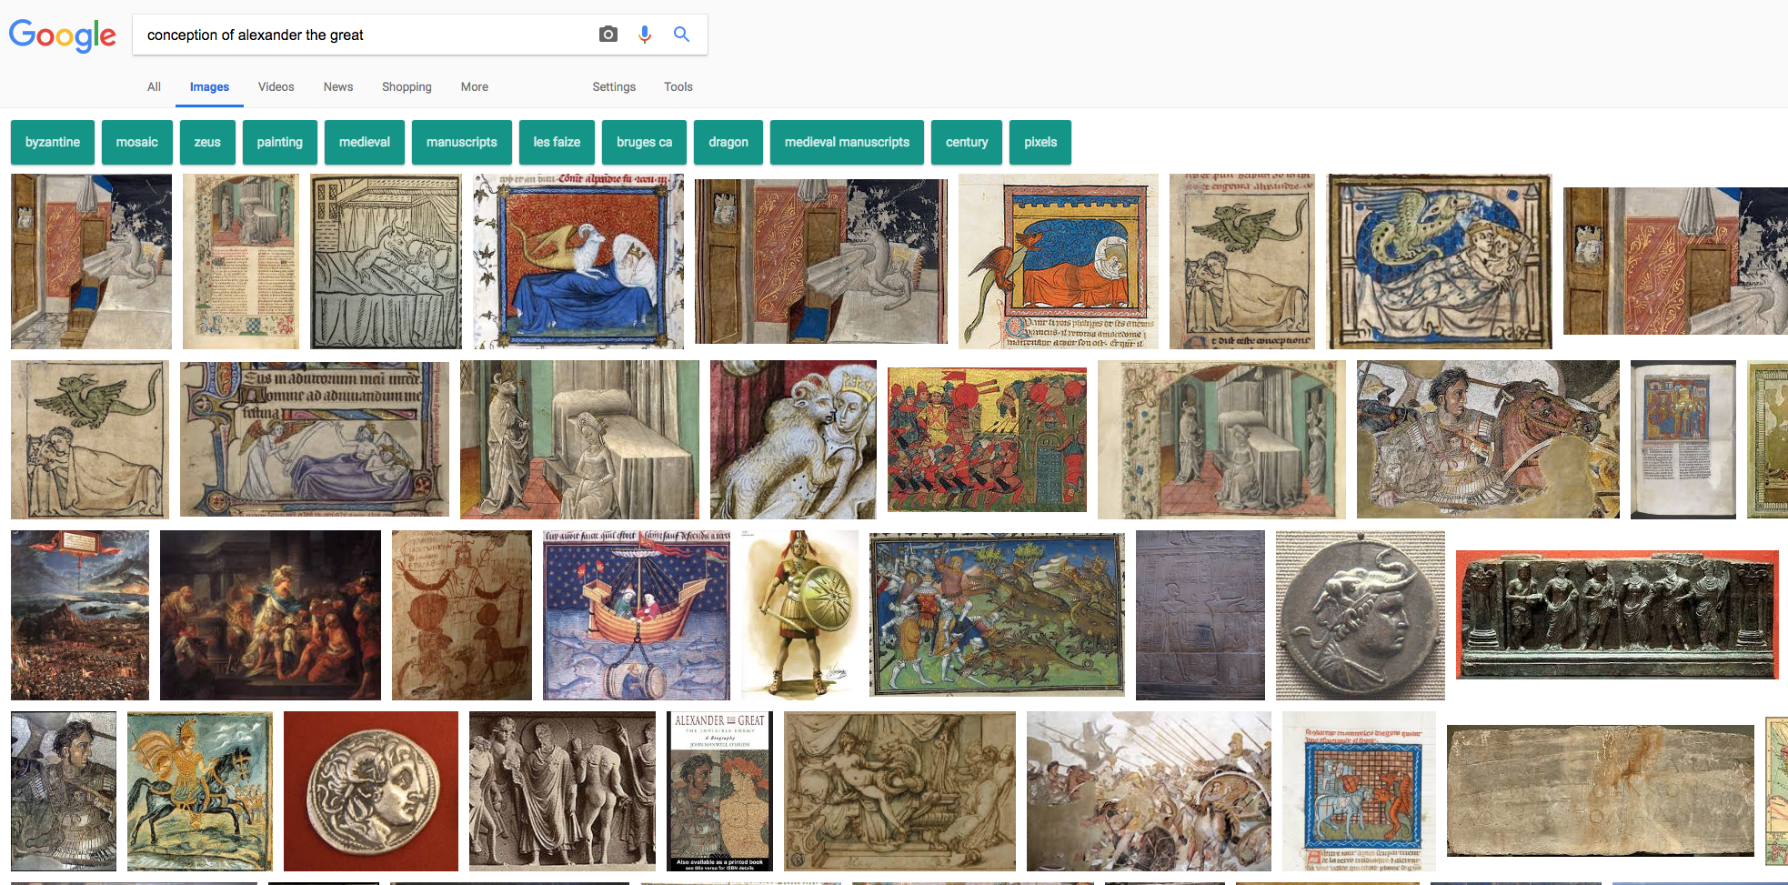Screen dimensions: 1788x885
Task: Apply the bruges ca chip
Action: click(x=644, y=142)
